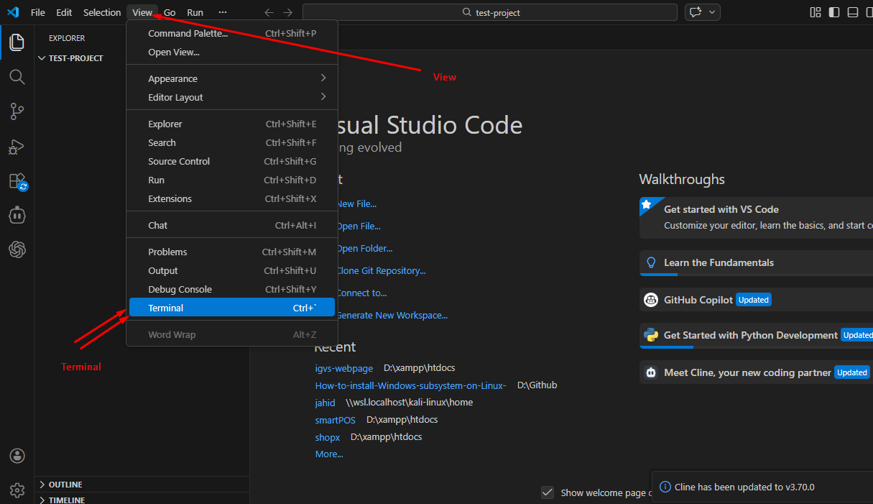Screen dimensions: 873x504
Task: Expand the Editor Layout submenu
Action: [x=231, y=97]
